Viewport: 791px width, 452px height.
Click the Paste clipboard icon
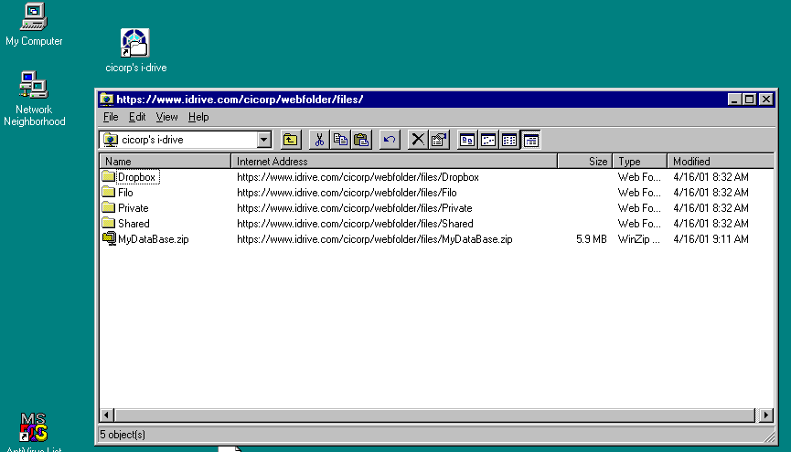pyautogui.click(x=361, y=140)
